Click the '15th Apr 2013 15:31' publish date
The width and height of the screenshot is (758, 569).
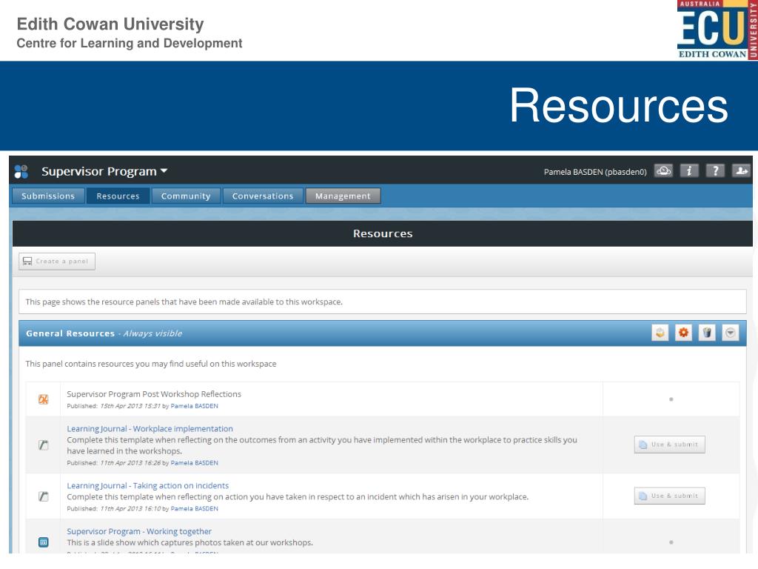coord(130,406)
